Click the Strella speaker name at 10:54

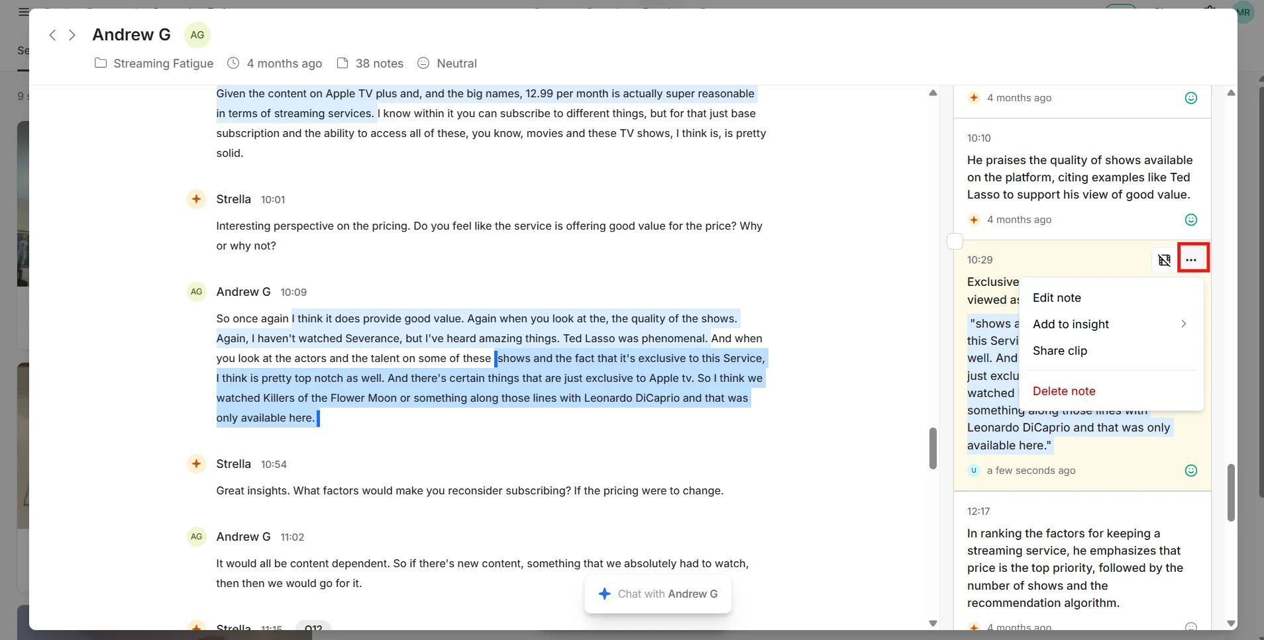233,464
